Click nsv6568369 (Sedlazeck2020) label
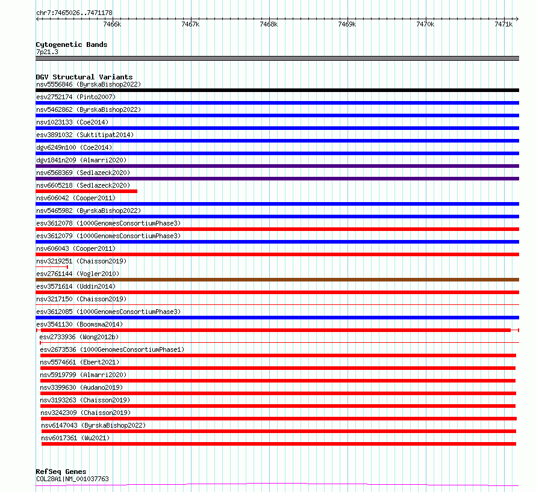The image size is (536, 492). coord(83,173)
